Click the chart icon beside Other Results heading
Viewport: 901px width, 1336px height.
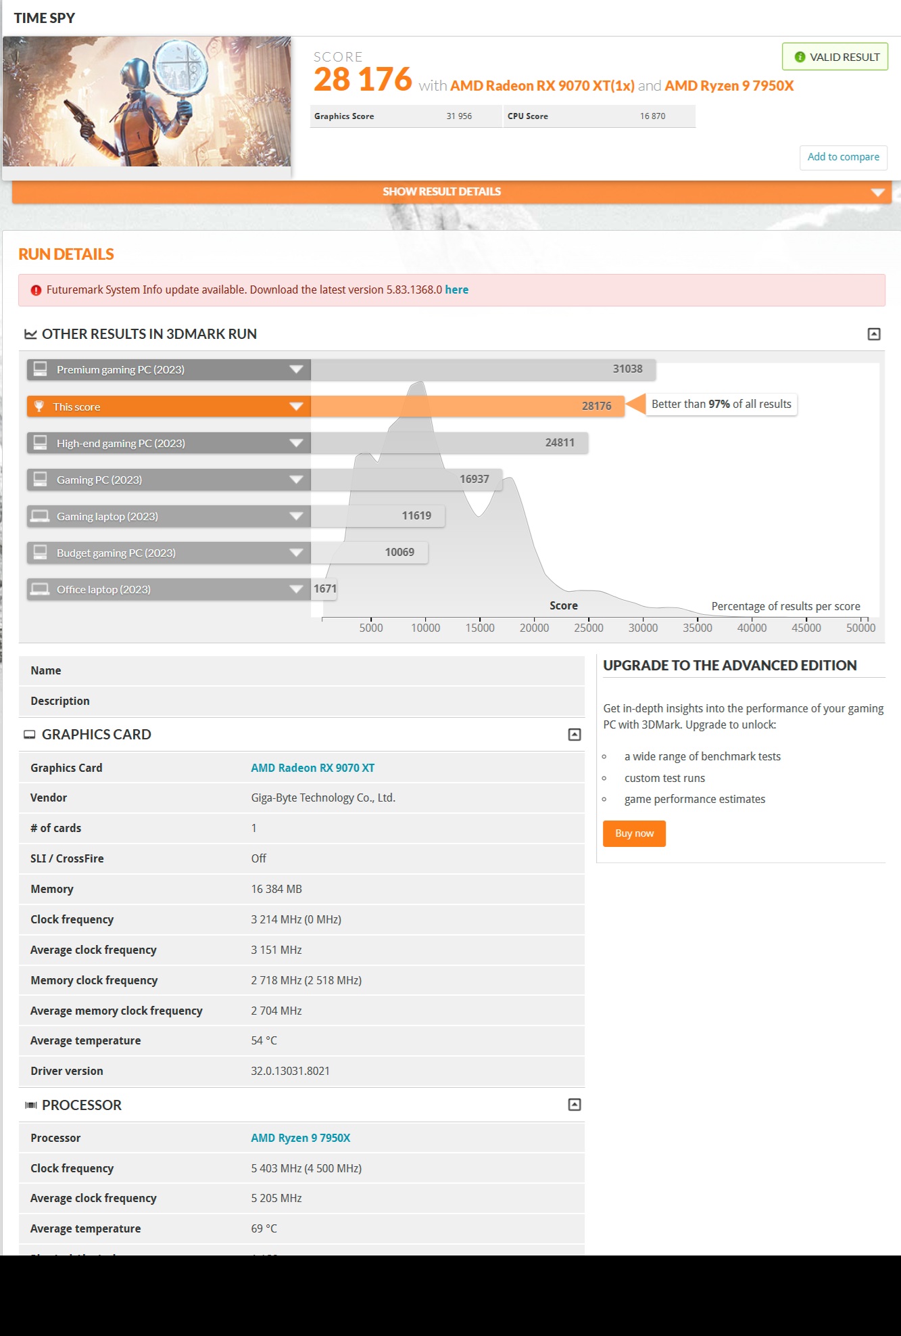[30, 334]
